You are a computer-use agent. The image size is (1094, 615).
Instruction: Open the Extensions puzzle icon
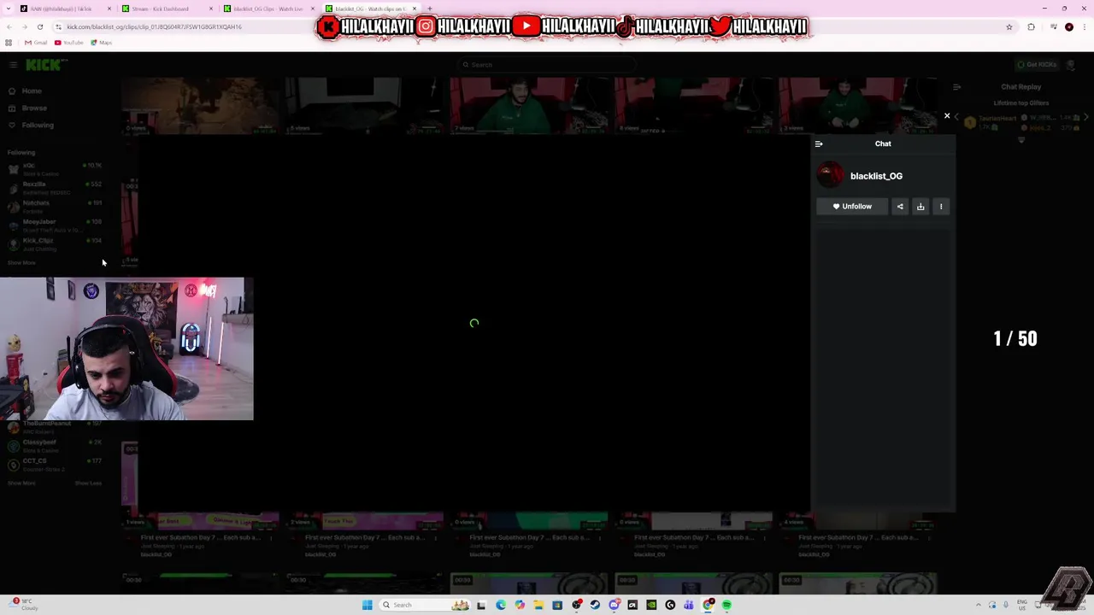[x=1031, y=26]
